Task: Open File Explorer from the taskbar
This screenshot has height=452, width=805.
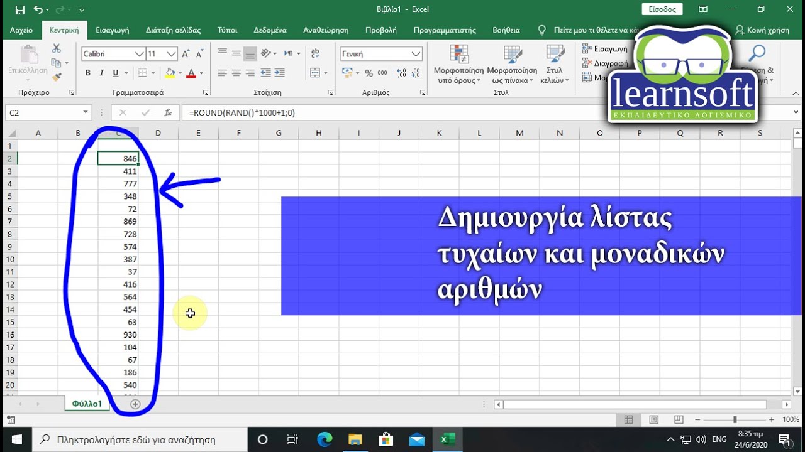Action: tap(355, 439)
